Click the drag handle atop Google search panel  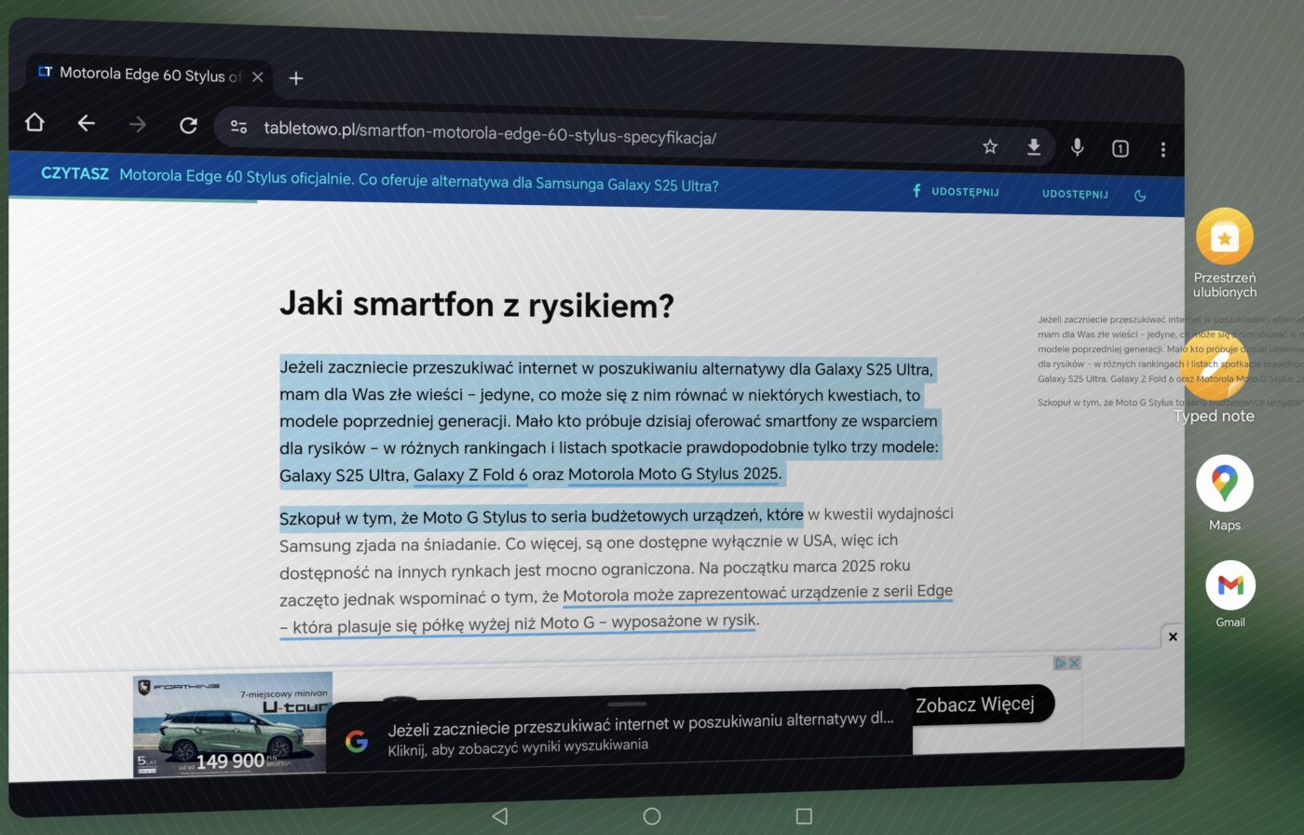tap(627, 705)
